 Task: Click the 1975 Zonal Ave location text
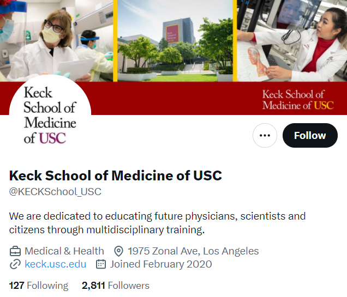(x=193, y=251)
